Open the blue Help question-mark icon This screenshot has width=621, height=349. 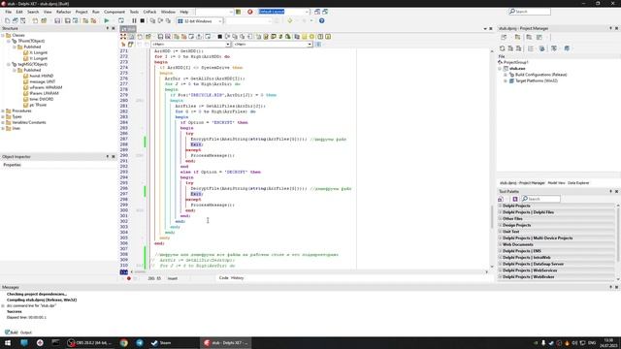321,20
